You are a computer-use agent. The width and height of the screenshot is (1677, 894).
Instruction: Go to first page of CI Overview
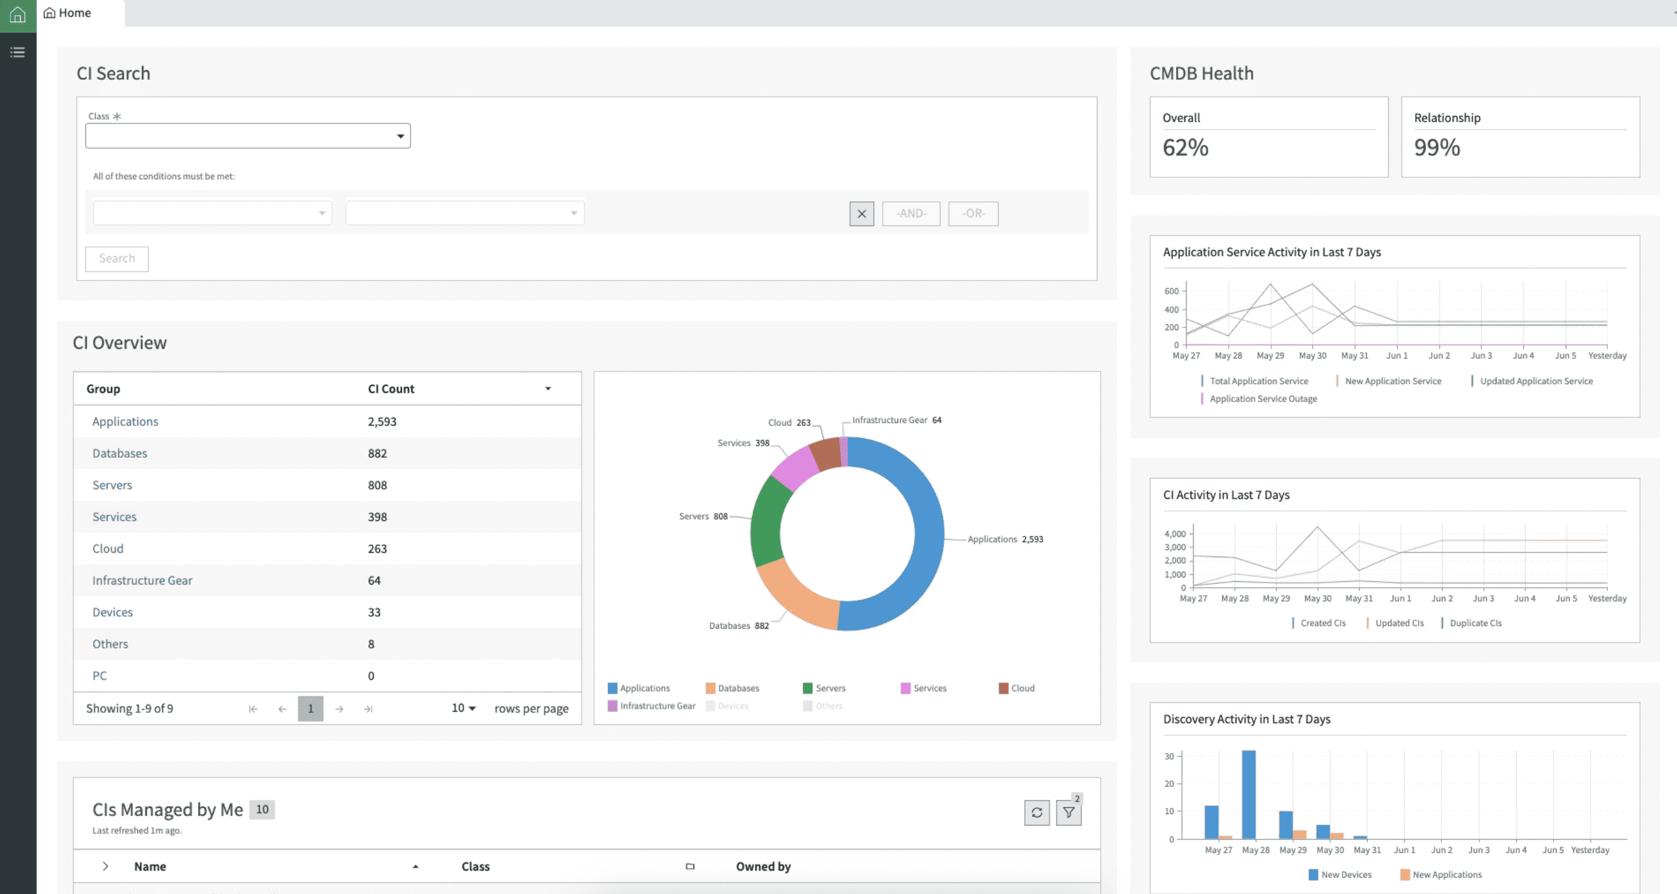pos(253,708)
